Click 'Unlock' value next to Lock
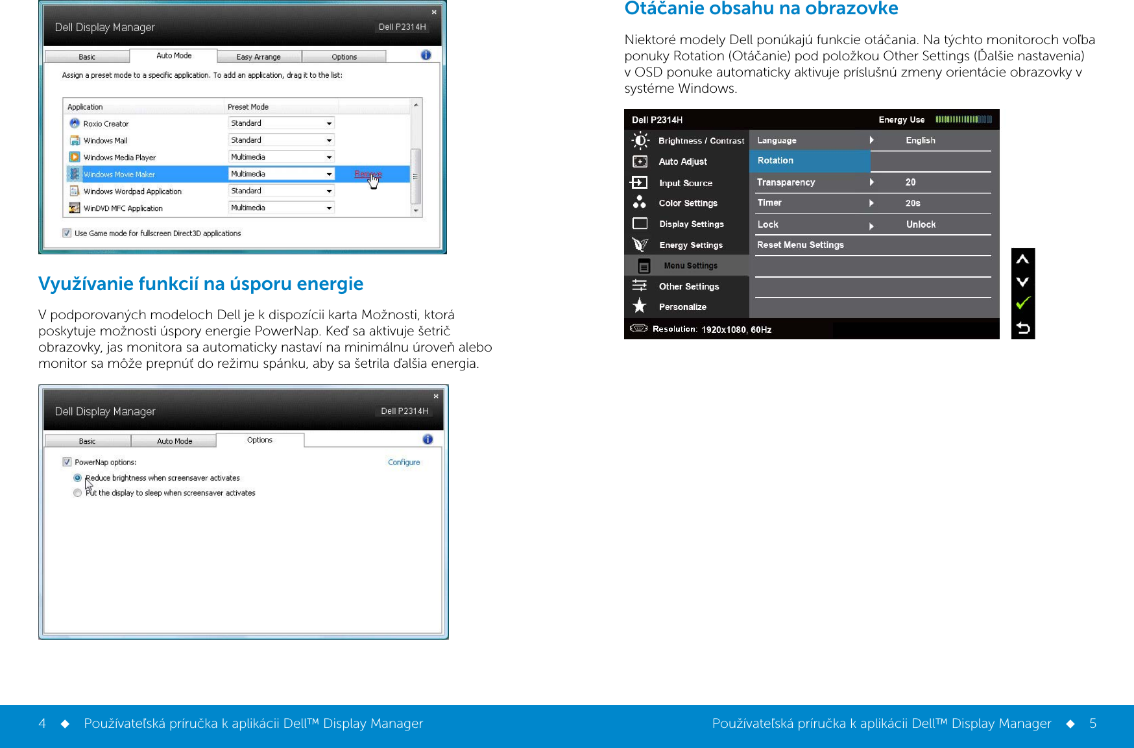This screenshot has height=748, width=1134. [921, 224]
